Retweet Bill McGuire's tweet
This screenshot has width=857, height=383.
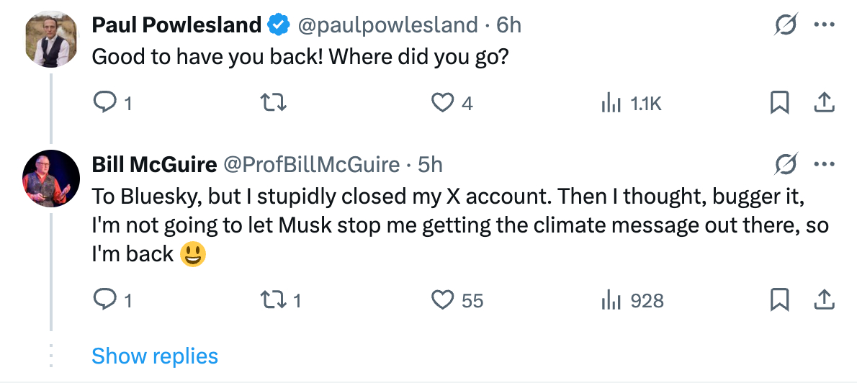[273, 299]
